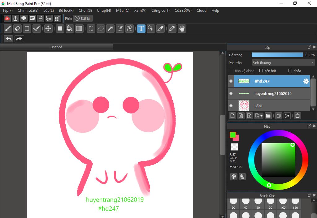Check the Khóa lock checkbox

click(290, 71)
